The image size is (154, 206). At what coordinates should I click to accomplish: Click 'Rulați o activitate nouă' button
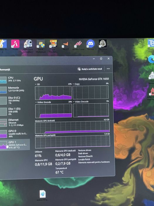pos(90,69)
